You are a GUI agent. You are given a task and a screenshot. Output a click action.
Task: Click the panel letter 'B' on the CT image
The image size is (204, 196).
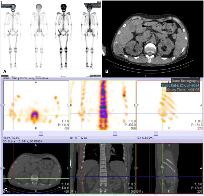click(107, 71)
